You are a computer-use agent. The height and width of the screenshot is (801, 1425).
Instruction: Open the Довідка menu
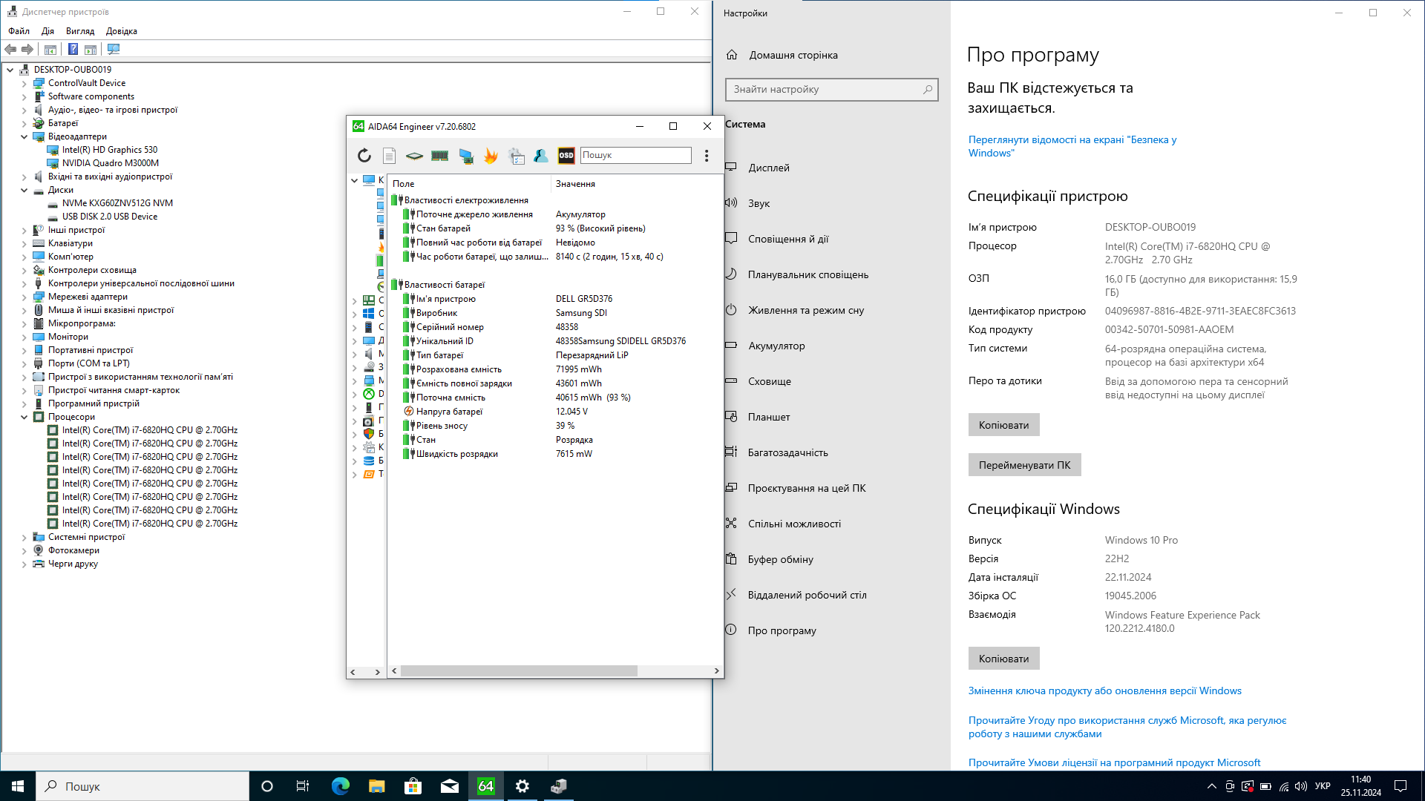[x=122, y=31]
